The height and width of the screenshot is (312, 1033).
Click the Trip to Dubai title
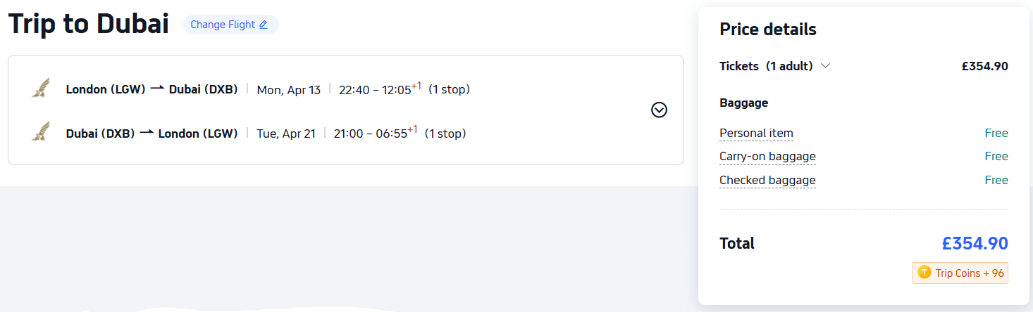click(x=89, y=24)
